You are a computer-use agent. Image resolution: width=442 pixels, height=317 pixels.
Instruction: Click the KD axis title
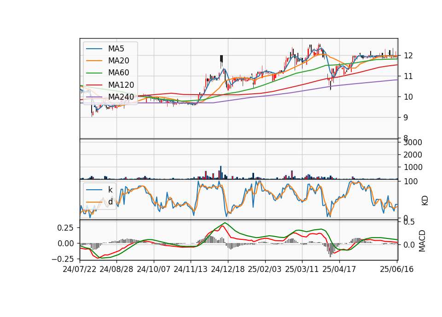(x=425, y=200)
